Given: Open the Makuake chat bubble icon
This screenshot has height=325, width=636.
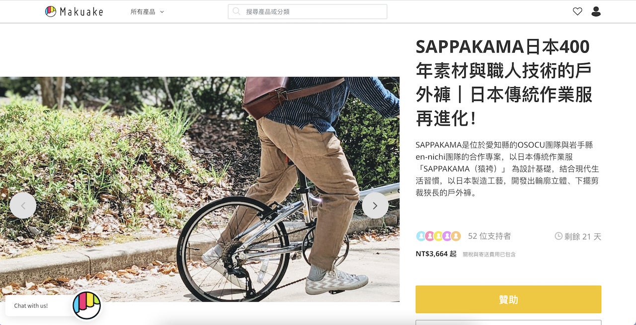Looking at the screenshot, I should [x=87, y=305].
